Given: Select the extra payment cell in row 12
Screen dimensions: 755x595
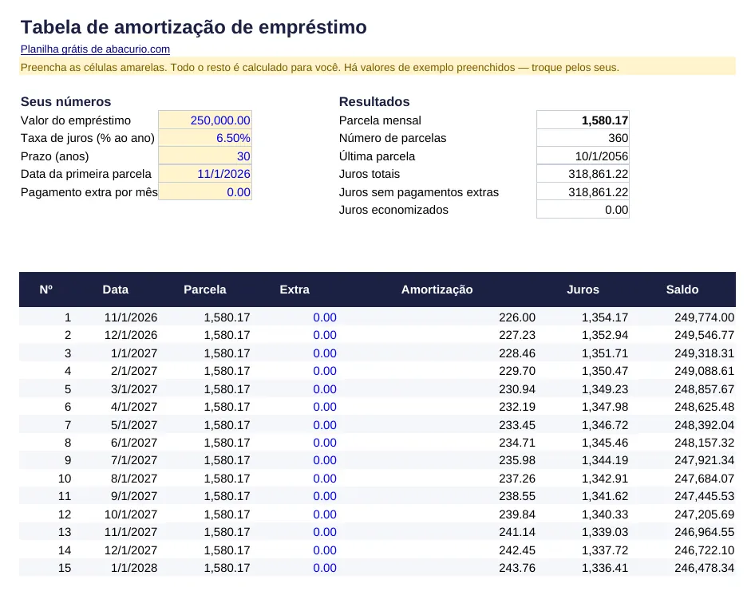Looking at the screenshot, I should point(325,514).
